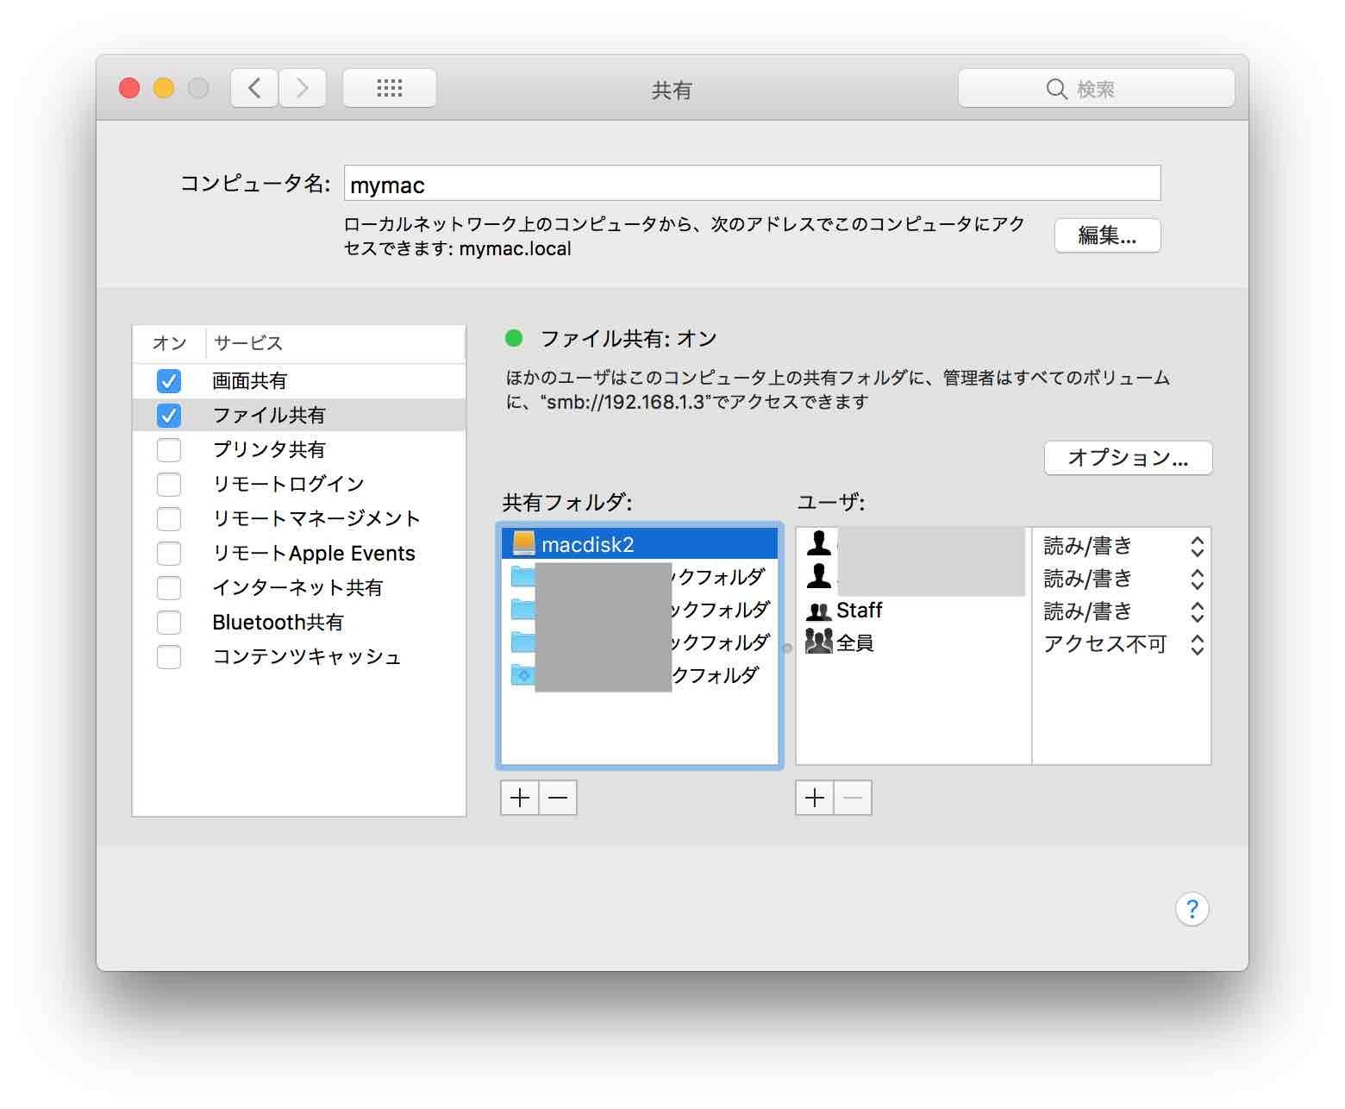This screenshot has height=1109, width=1345.
Task: Select リモートApple Events service row
Action: point(299,553)
